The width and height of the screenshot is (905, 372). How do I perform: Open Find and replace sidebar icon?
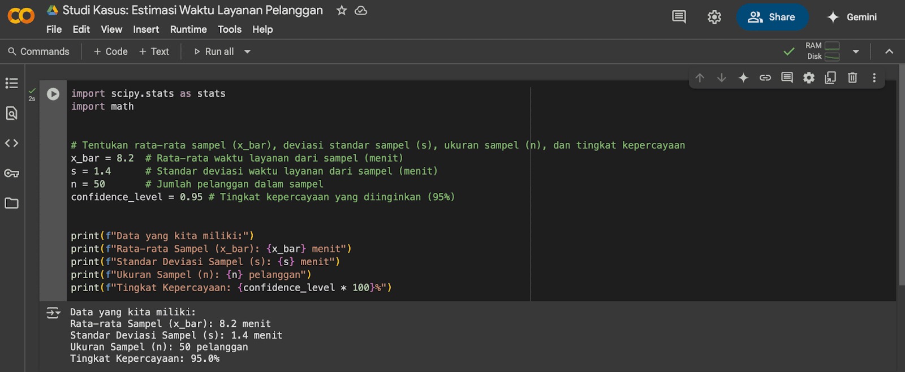pos(11,113)
